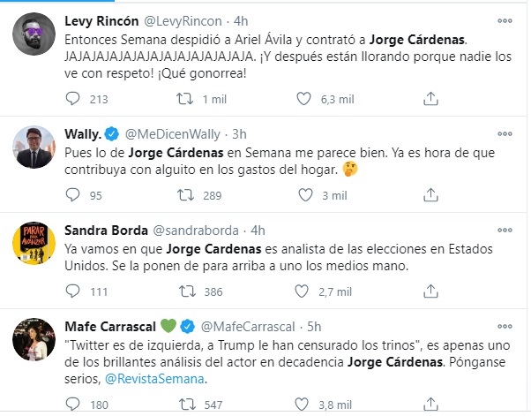Open more options on Levy Rincón's tweet

pyautogui.click(x=505, y=21)
